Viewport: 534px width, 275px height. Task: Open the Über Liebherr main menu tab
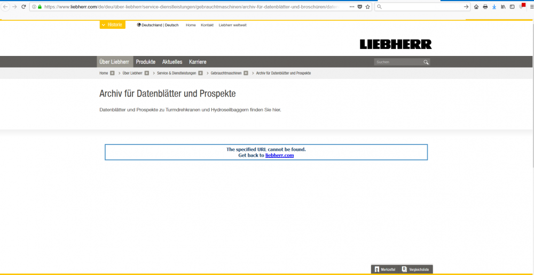[114, 62]
